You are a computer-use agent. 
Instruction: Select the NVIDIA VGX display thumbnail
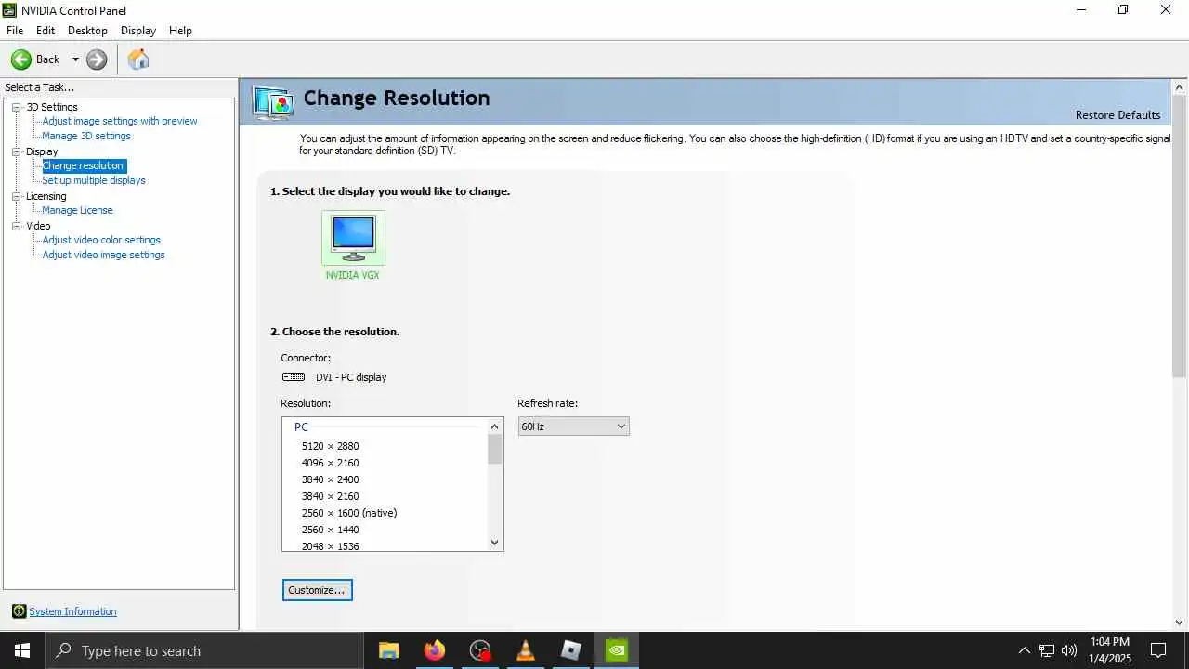[x=353, y=238]
